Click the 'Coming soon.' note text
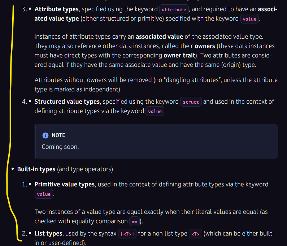The height and width of the screenshot is (246, 287). click(x=60, y=147)
